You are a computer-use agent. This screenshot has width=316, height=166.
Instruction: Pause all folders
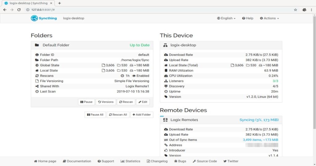pos(95,114)
